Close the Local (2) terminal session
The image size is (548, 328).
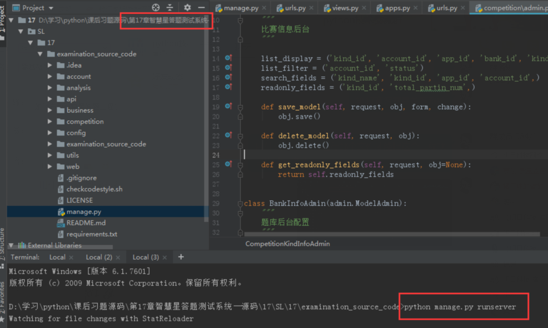[118, 258]
